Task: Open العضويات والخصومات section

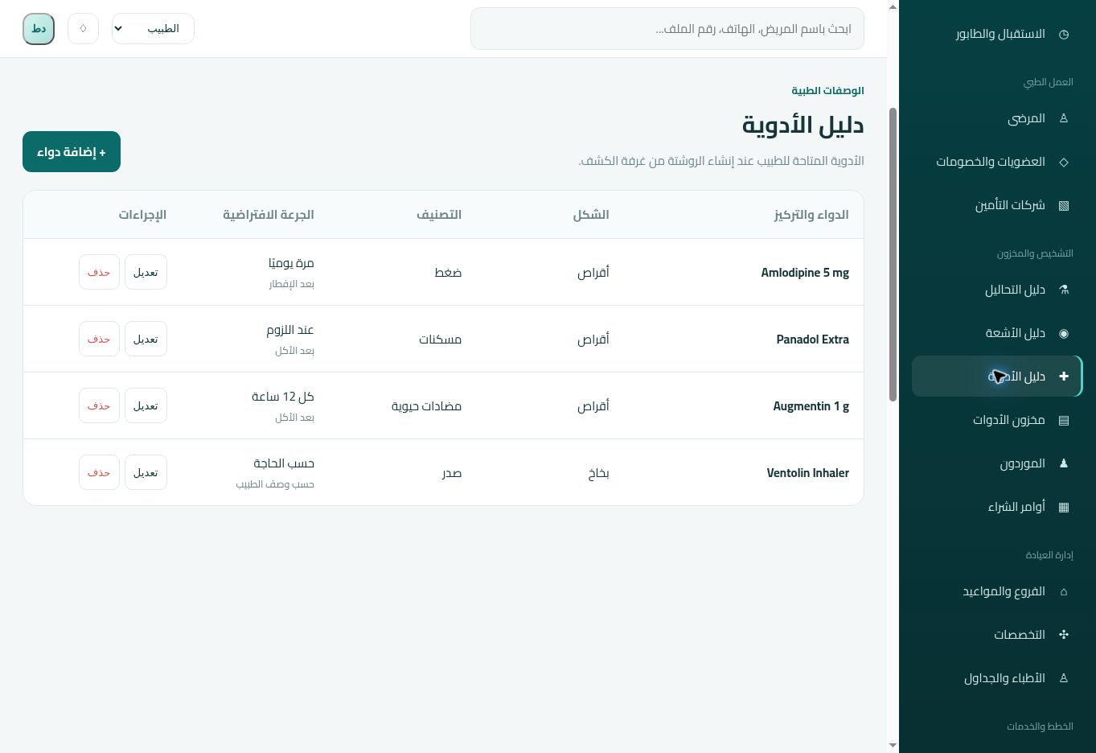Action: [x=997, y=162]
